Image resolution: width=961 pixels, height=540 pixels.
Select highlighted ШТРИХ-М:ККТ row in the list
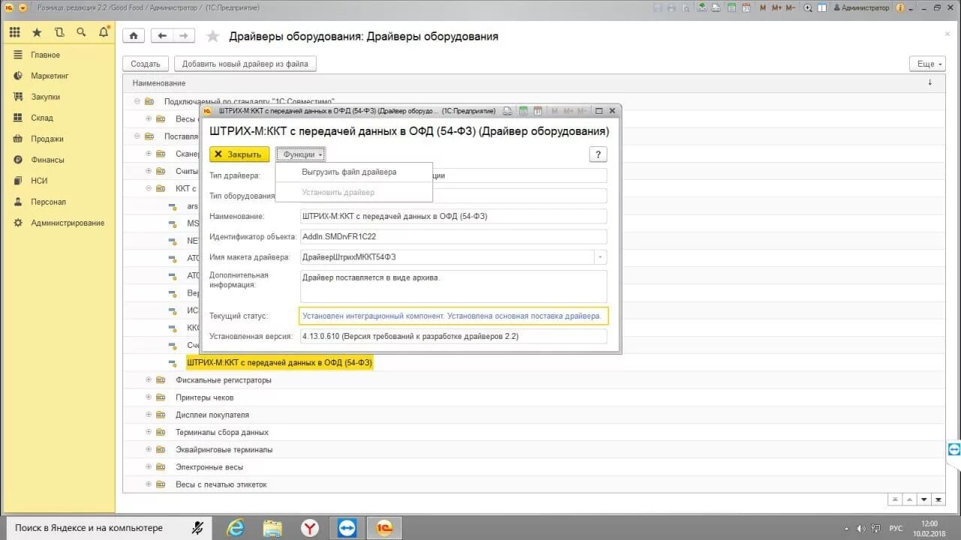pyautogui.click(x=279, y=363)
